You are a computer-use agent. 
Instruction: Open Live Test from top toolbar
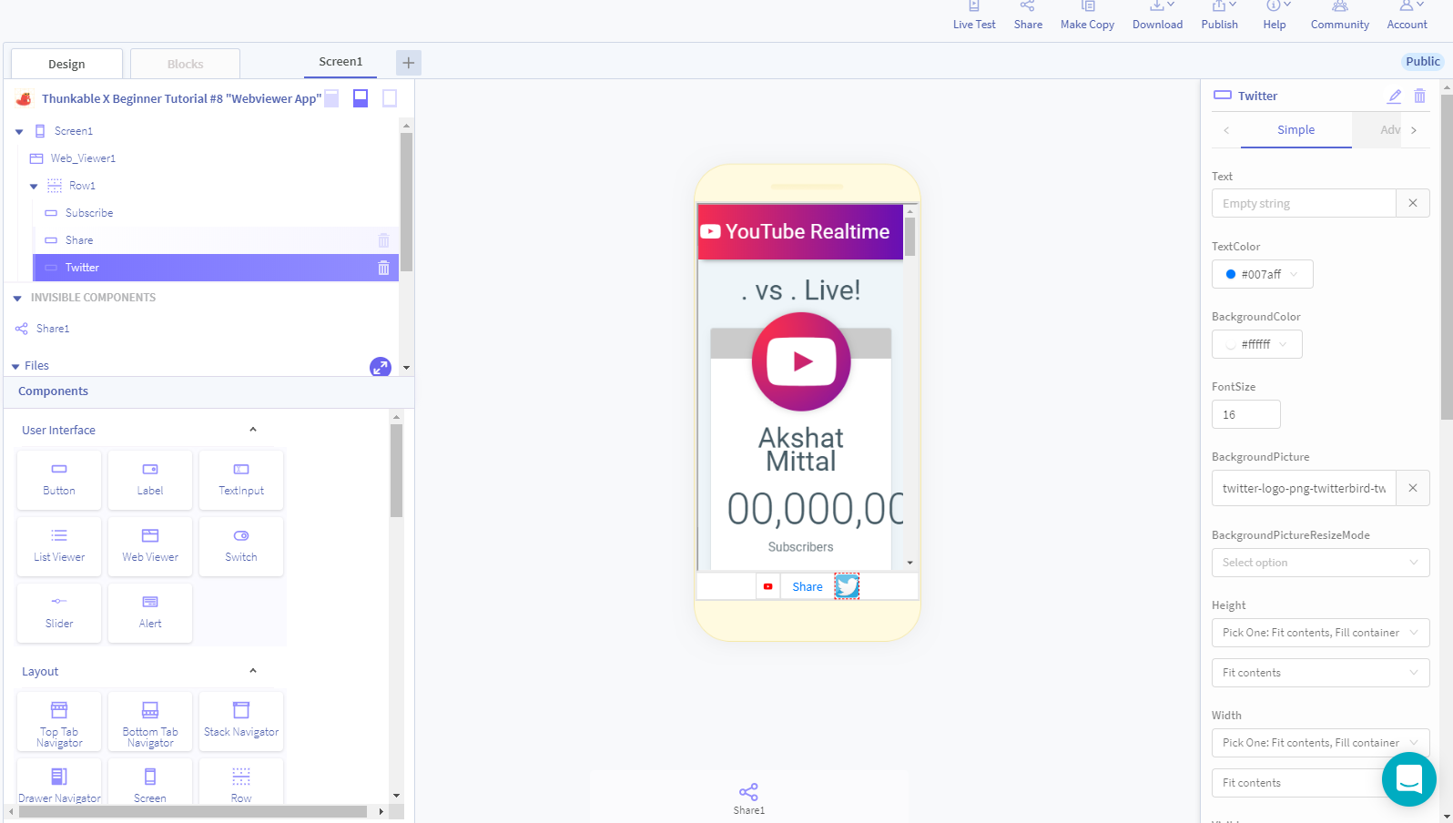pos(973,15)
